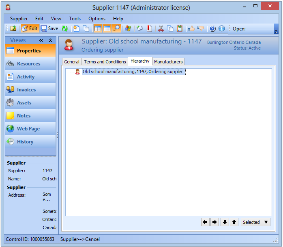Click the Copy icon next to scissors
Viewport: 283px width, 247px height.
pyautogui.click(x=170, y=28)
